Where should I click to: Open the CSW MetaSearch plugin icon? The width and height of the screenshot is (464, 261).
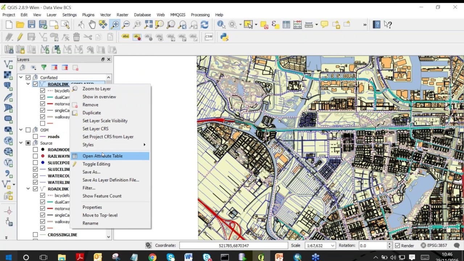209,37
